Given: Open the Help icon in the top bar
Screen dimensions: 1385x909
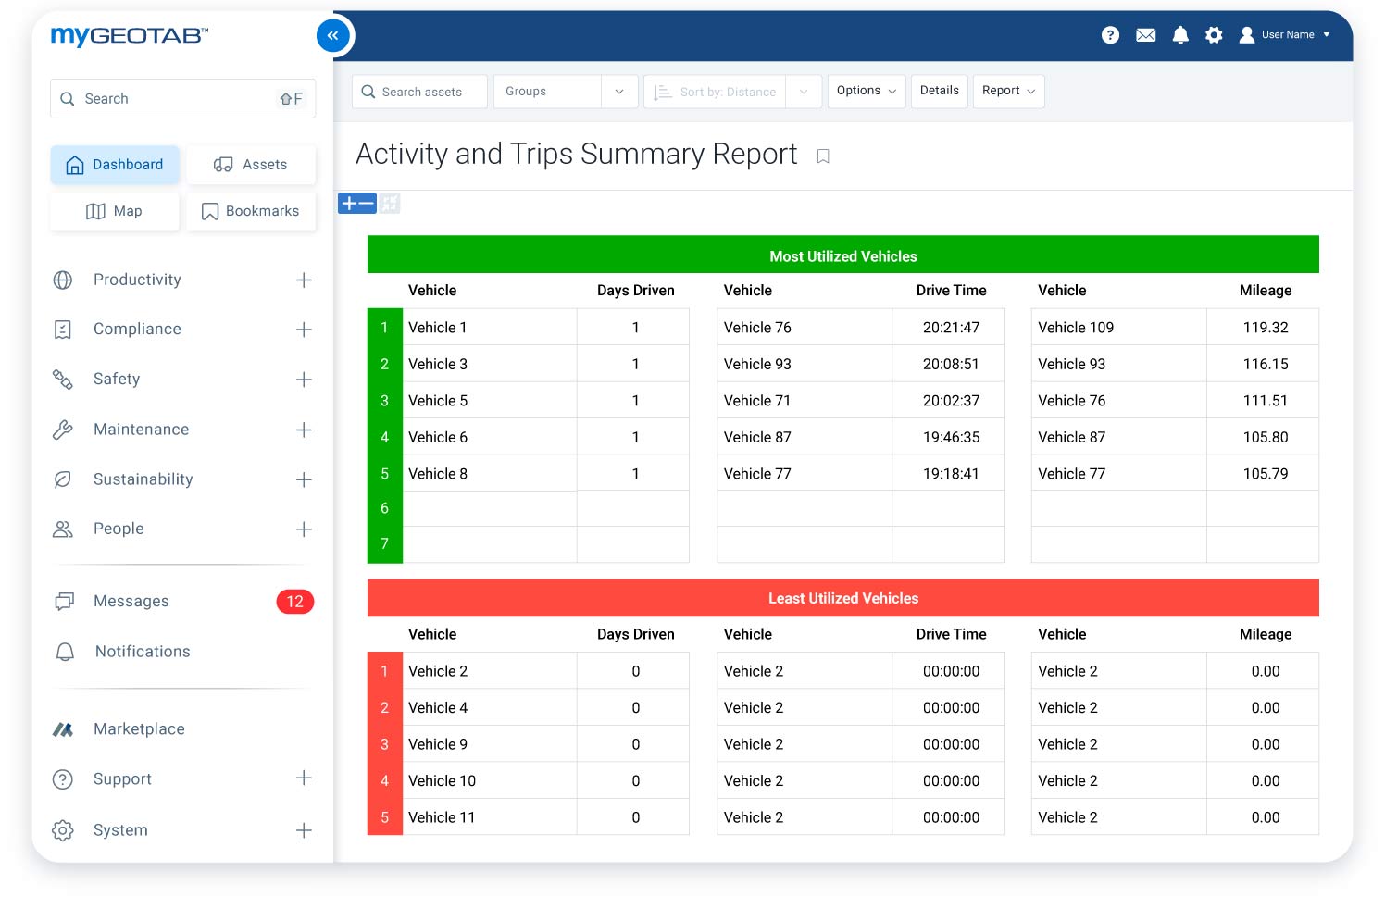Looking at the screenshot, I should point(1110,35).
